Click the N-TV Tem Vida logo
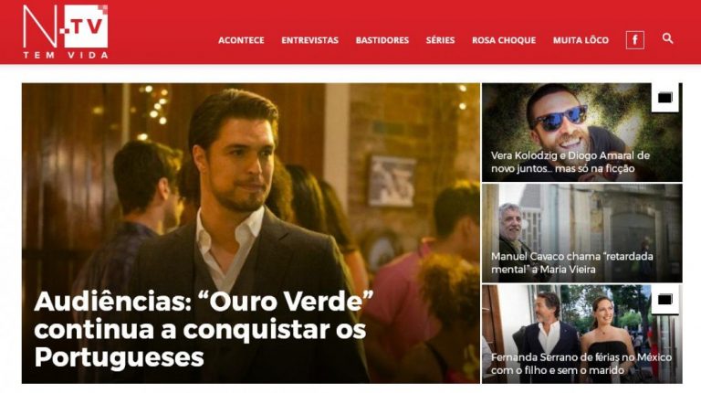701x393 pixels. [x=66, y=32]
